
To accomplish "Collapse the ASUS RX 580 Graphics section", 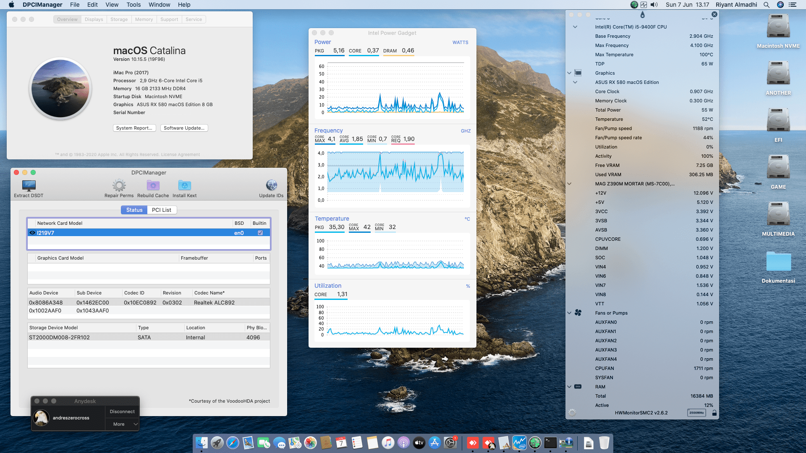I will (575, 82).
